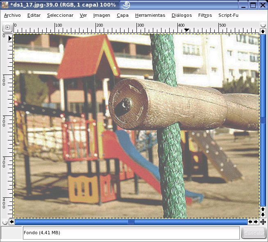
Task: Click the vertical scrollbar up arrow
Action: click(x=263, y=32)
